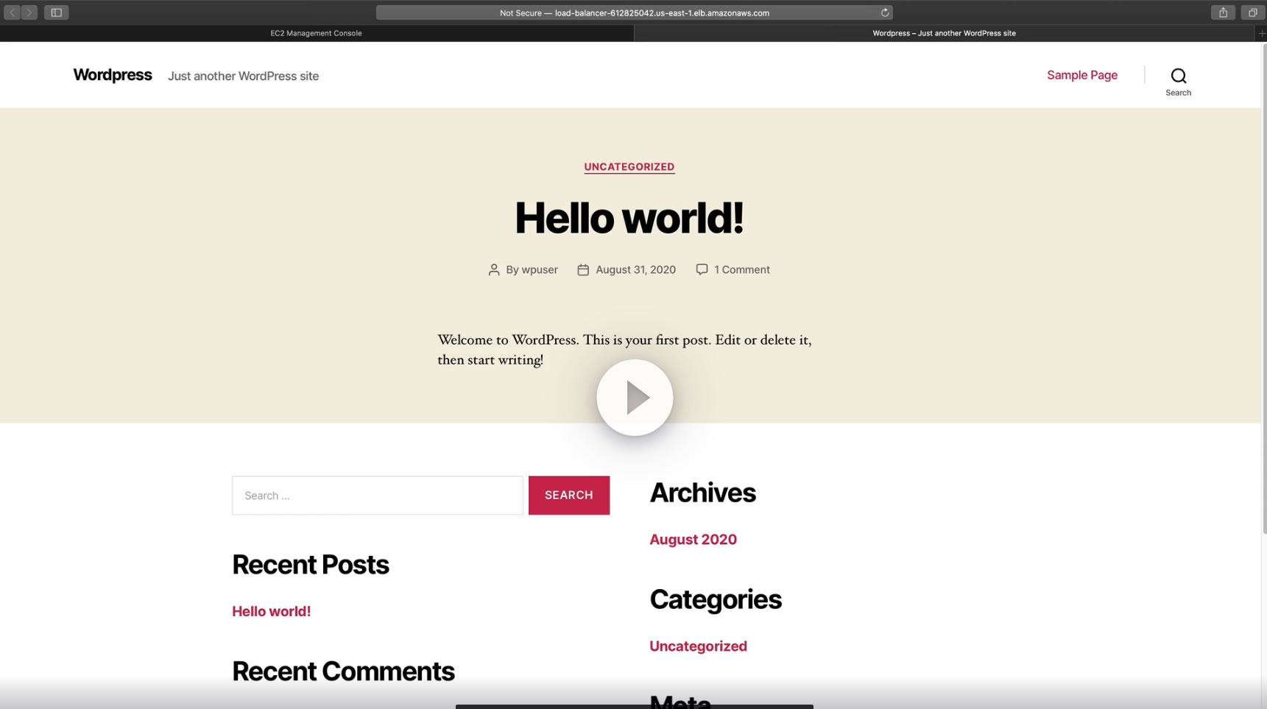Image resolution: width=1267 pixels, height=709 pixels.
Task: Reload the page with the refresh icon
Action: pyautogui.click(x=885, y=13)
